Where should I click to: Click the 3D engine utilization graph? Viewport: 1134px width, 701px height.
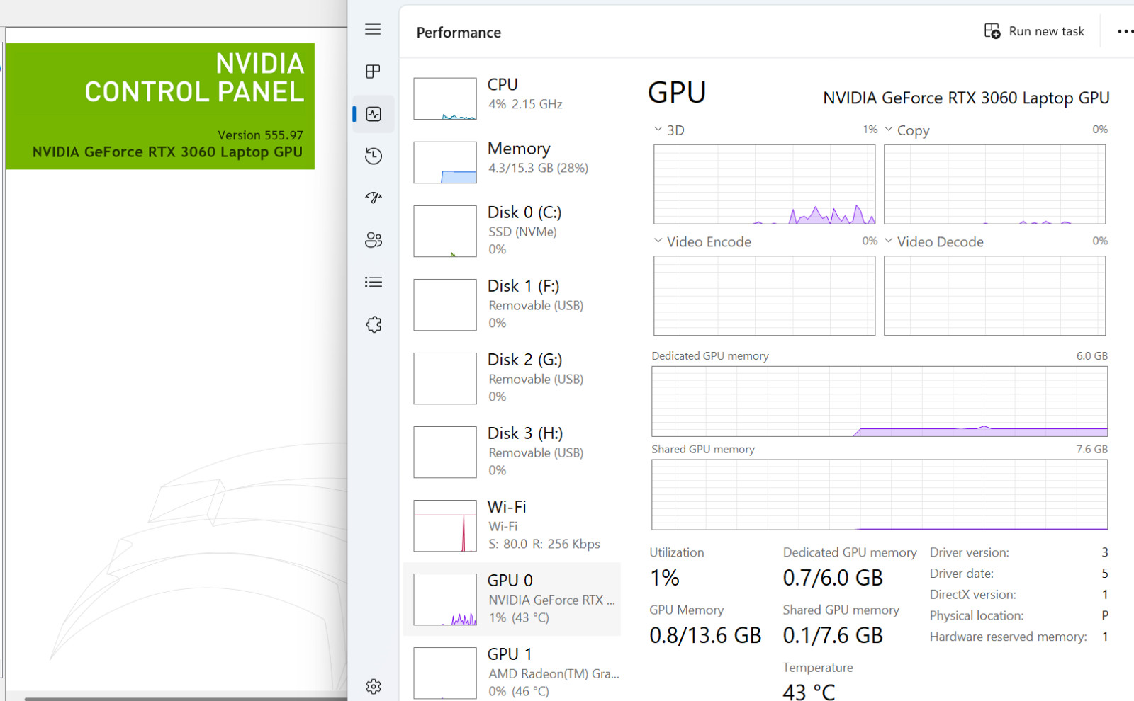tap(765, 184)
